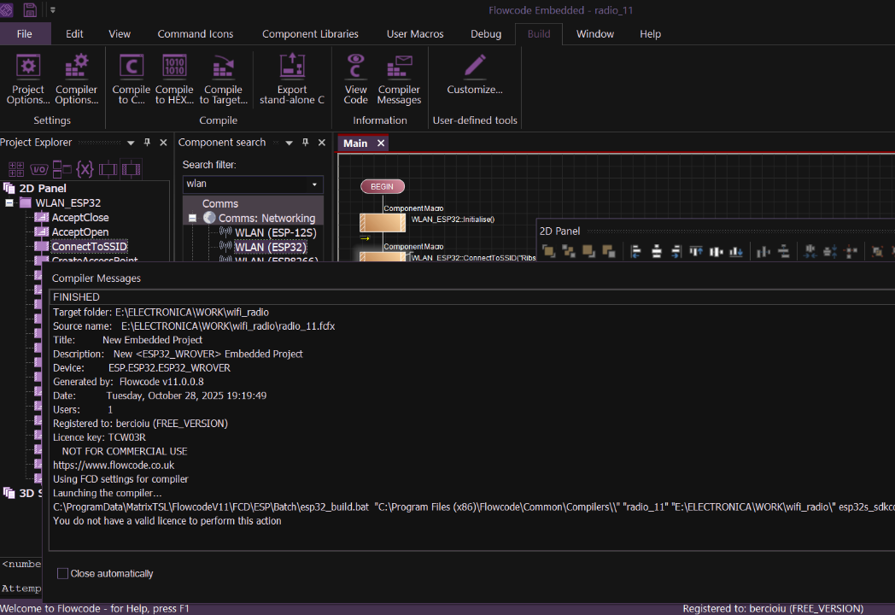Collapse the Comms: Networking category
Image resolution: width=895 pixels, height=615 pixels.
tap(193, 218)
